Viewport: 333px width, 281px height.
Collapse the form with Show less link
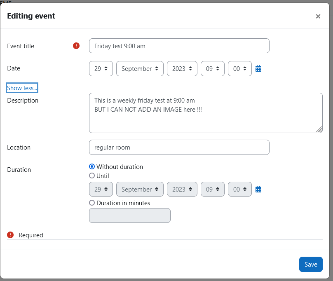point(22,88)
